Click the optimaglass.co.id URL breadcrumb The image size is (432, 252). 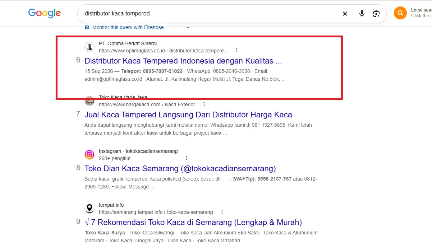pos(163,51)
